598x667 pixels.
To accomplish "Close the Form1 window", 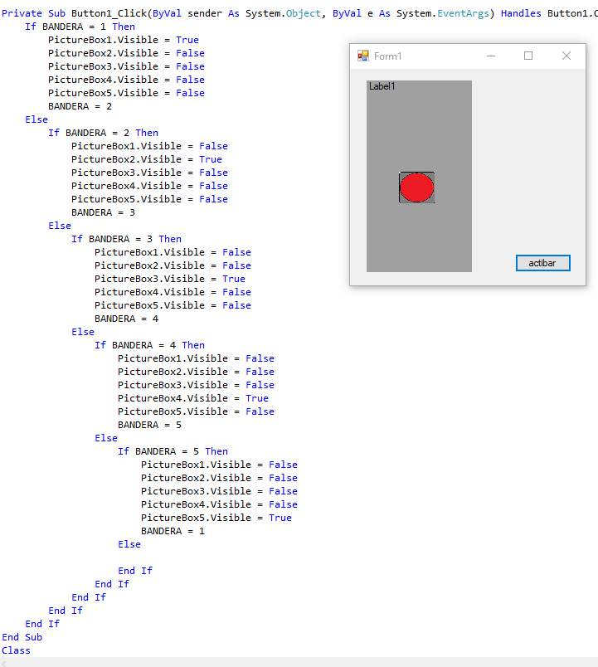I will tap(566, 56).
